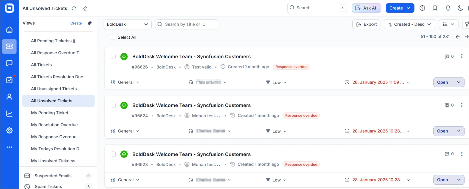
Task: Select checkbox for ticket #96626
Action: click(x=113, y=56)
